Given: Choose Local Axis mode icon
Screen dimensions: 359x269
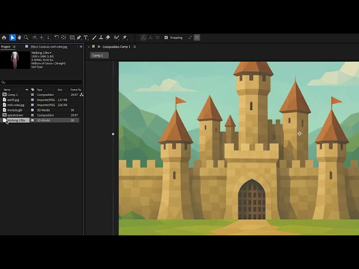Looking at the screenshot, I should 144,38.
